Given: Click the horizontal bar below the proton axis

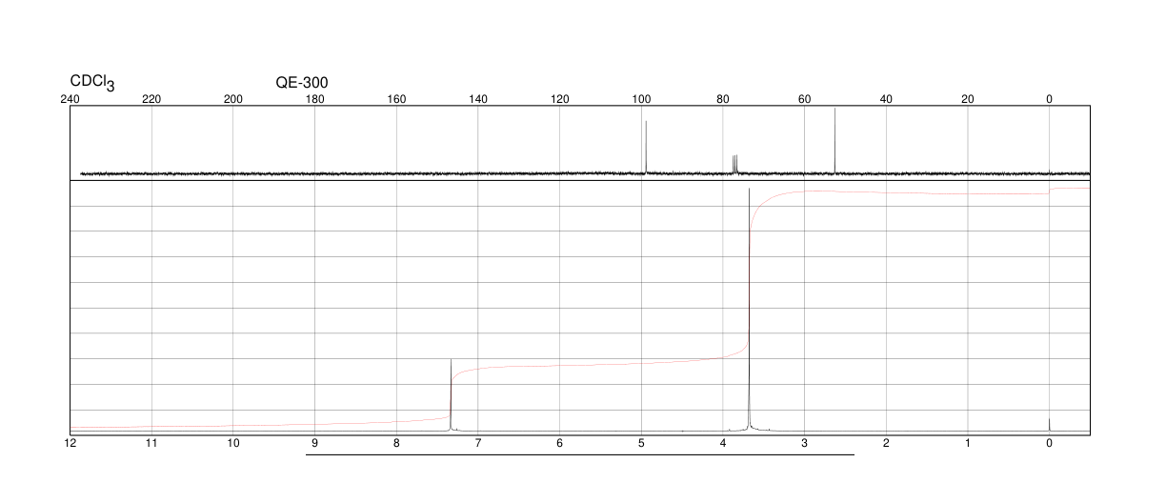Looking at the screenshot, I should tap(579, 454).
